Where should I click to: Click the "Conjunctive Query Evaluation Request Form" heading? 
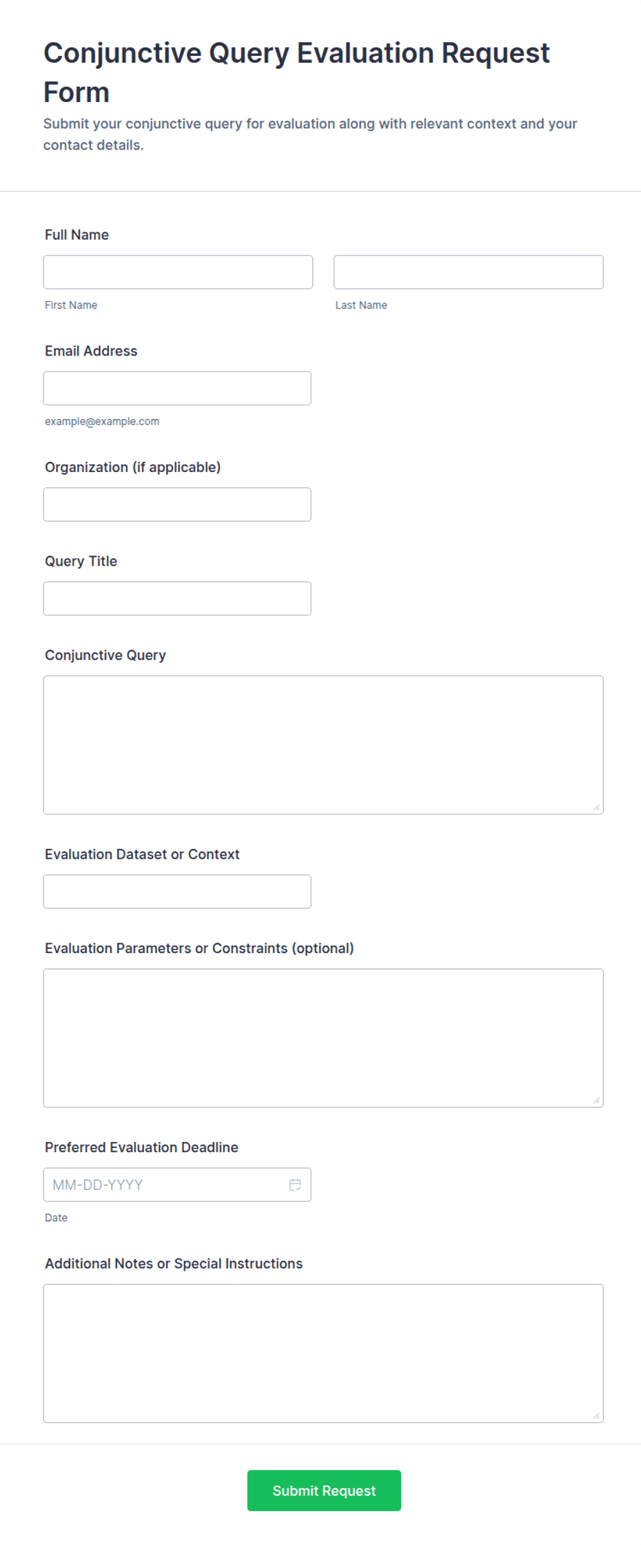pos(296,72)
